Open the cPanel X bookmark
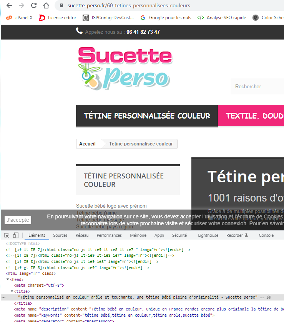 (19, 18)
